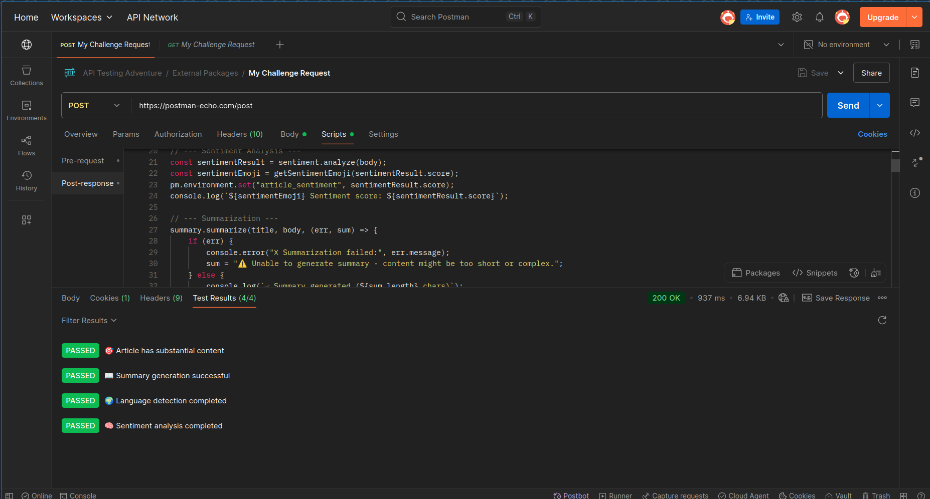Click the Cookies link
930x499 pixels.
point(872,134)
